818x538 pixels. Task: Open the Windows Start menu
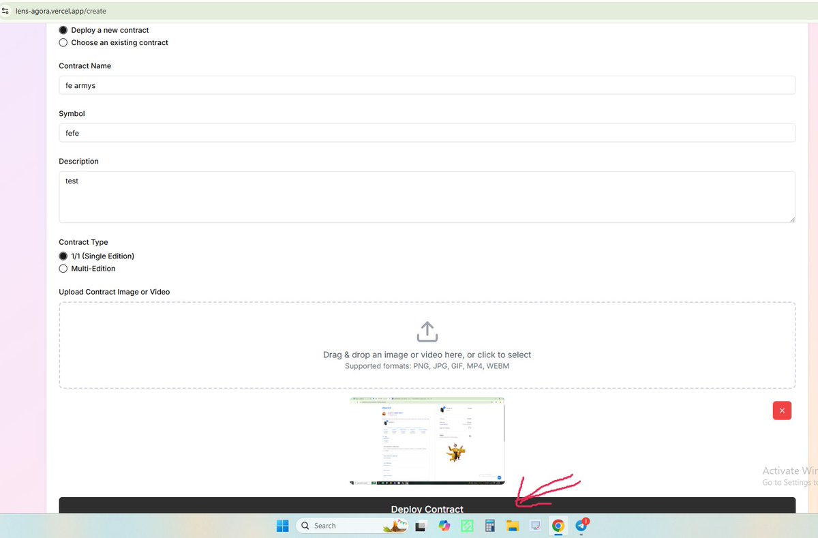coord(282,526)
